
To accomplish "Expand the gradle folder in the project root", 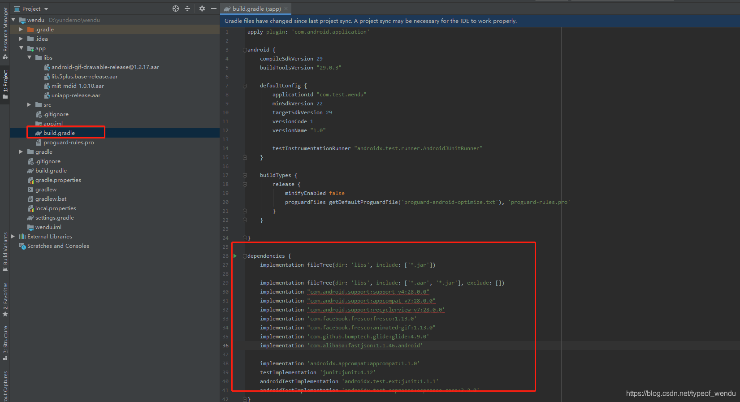I will 21,151.
